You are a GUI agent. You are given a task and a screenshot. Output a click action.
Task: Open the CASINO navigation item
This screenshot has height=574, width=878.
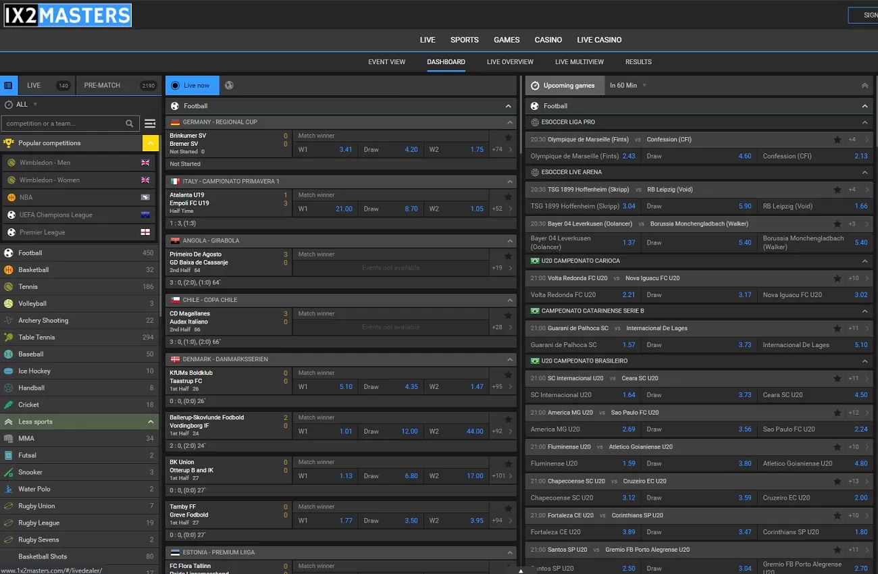click(x=548, y=40)
